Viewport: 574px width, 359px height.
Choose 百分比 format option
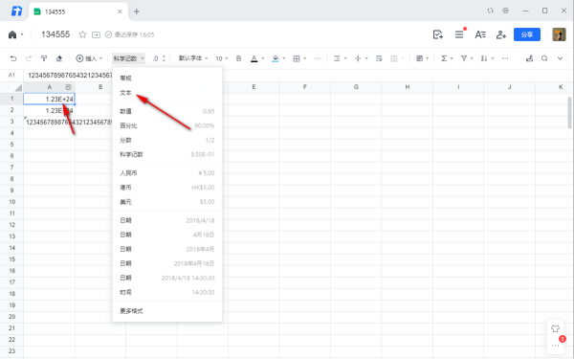pyautogui.click(x=128, y=125)
